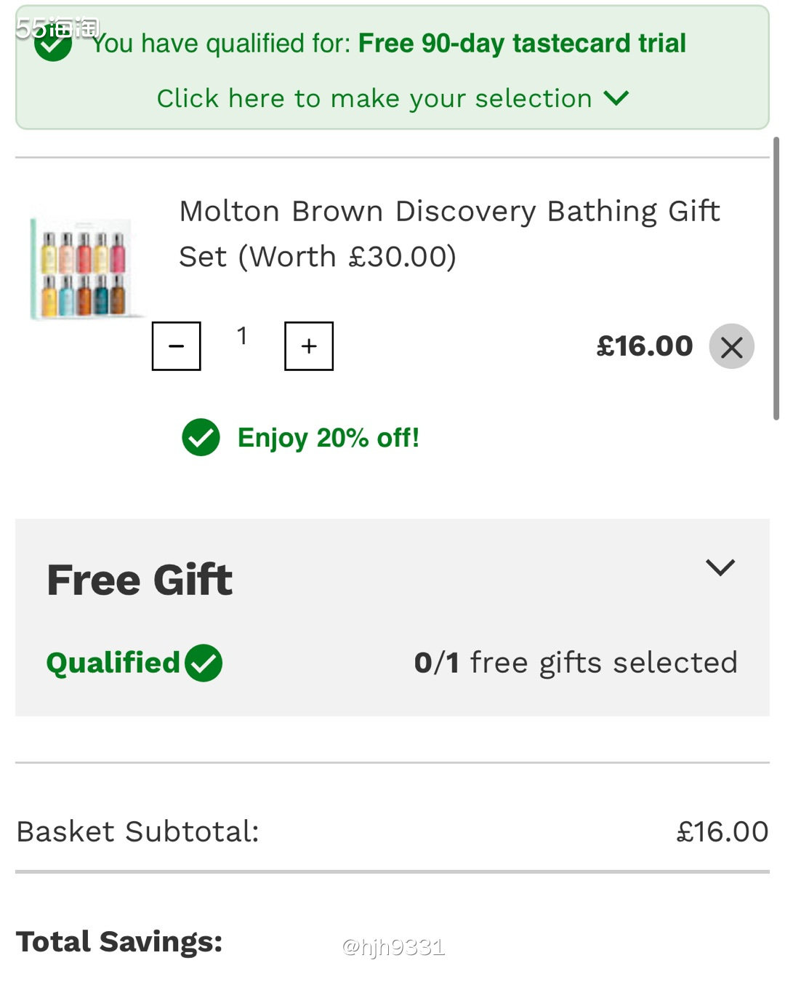Click the tastecard qualified checkmark icon
Image resolution: width=785 pixels, height=982 pixels.
point(53,44)
